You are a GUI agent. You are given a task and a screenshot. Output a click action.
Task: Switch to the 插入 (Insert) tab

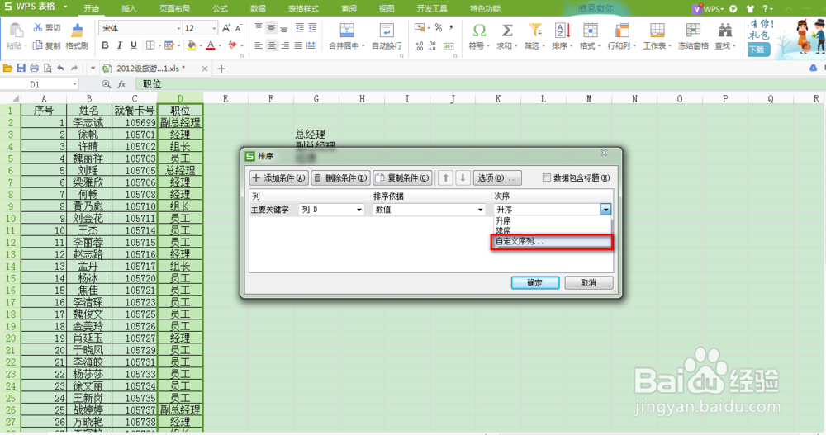[129, 8]
